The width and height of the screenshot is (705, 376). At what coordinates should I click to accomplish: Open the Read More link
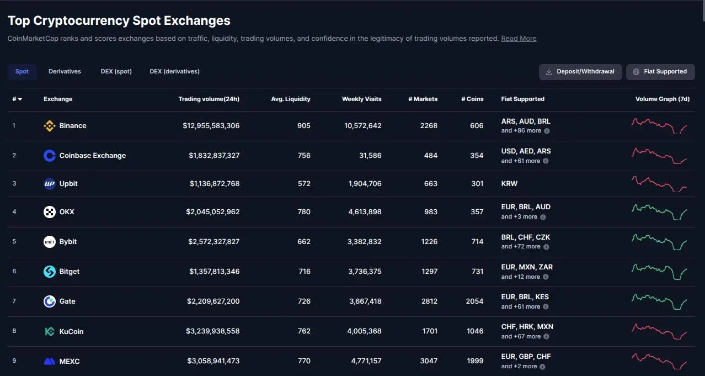(518, 38)
